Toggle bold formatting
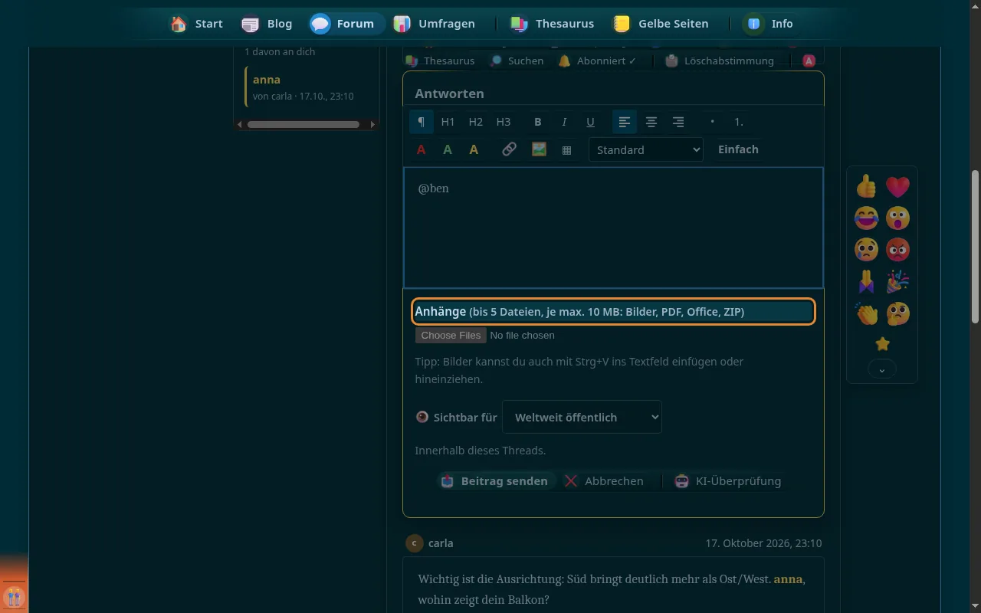Viewport: 981px width, 613px height. tap(537, 122)
